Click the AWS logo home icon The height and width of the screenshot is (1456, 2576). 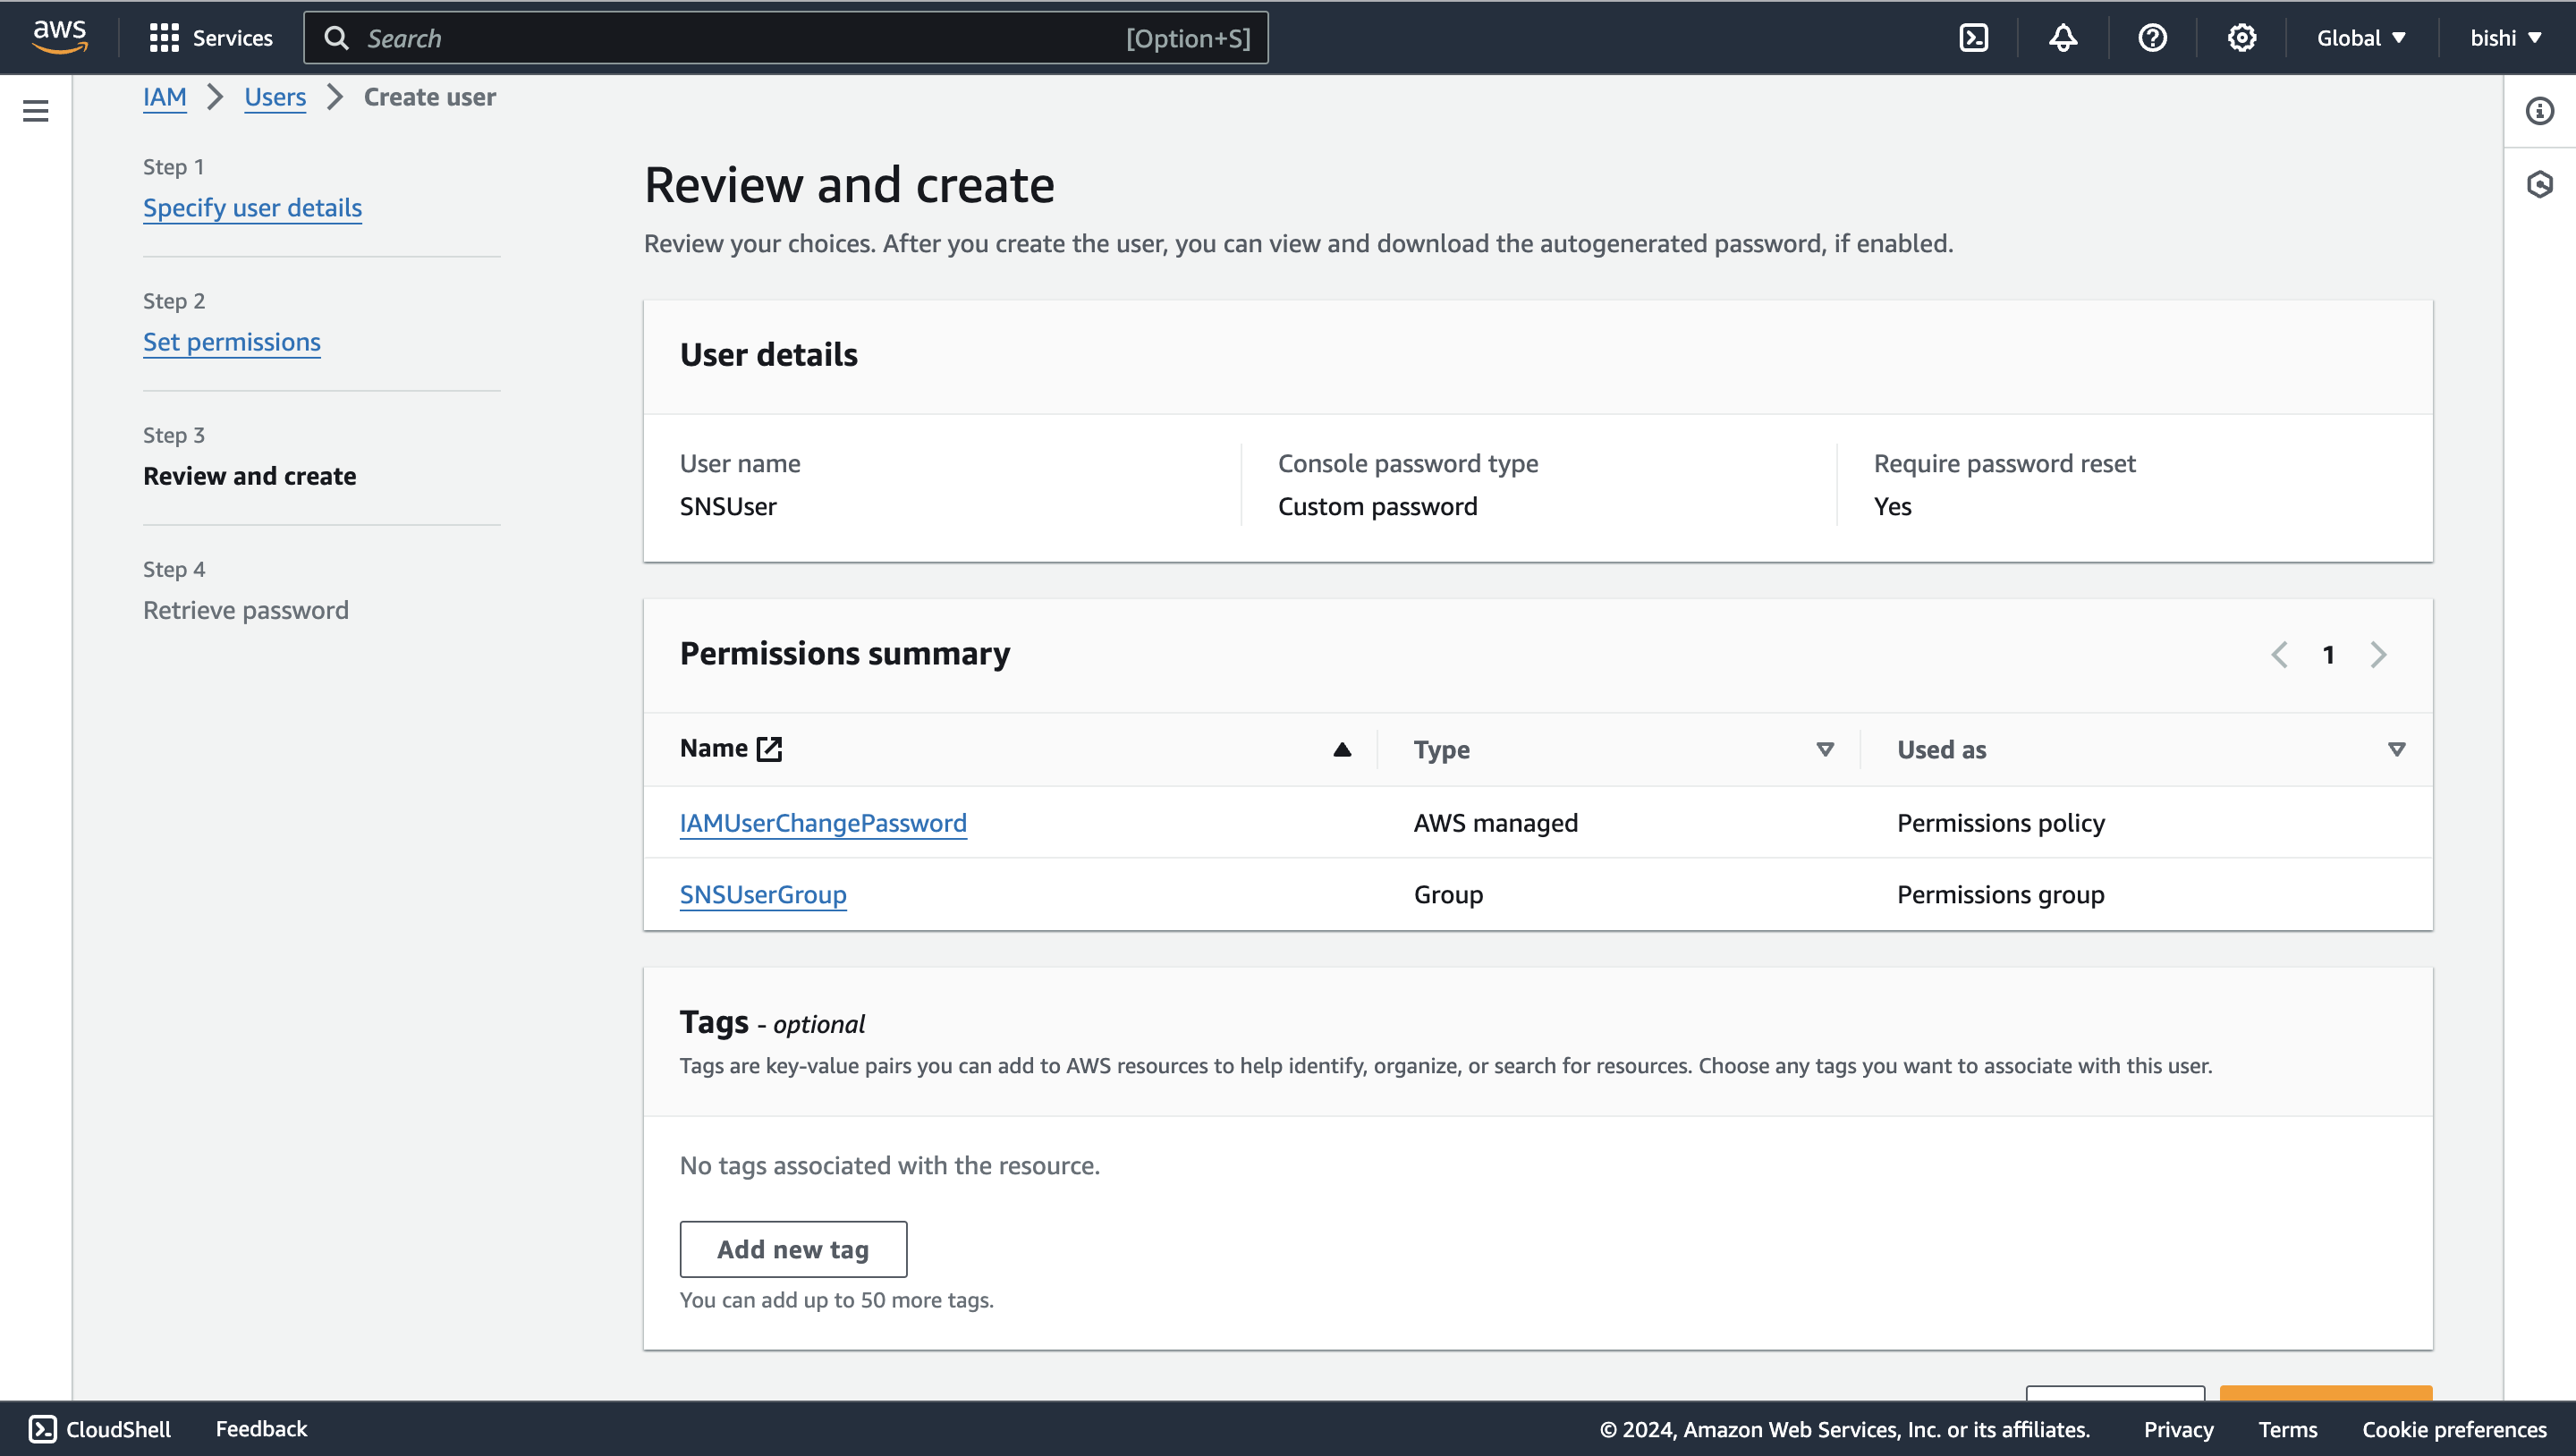pyautogui.click(x=60, y=36)
